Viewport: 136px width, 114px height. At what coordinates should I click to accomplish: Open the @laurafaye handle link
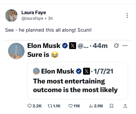point(32,18)
